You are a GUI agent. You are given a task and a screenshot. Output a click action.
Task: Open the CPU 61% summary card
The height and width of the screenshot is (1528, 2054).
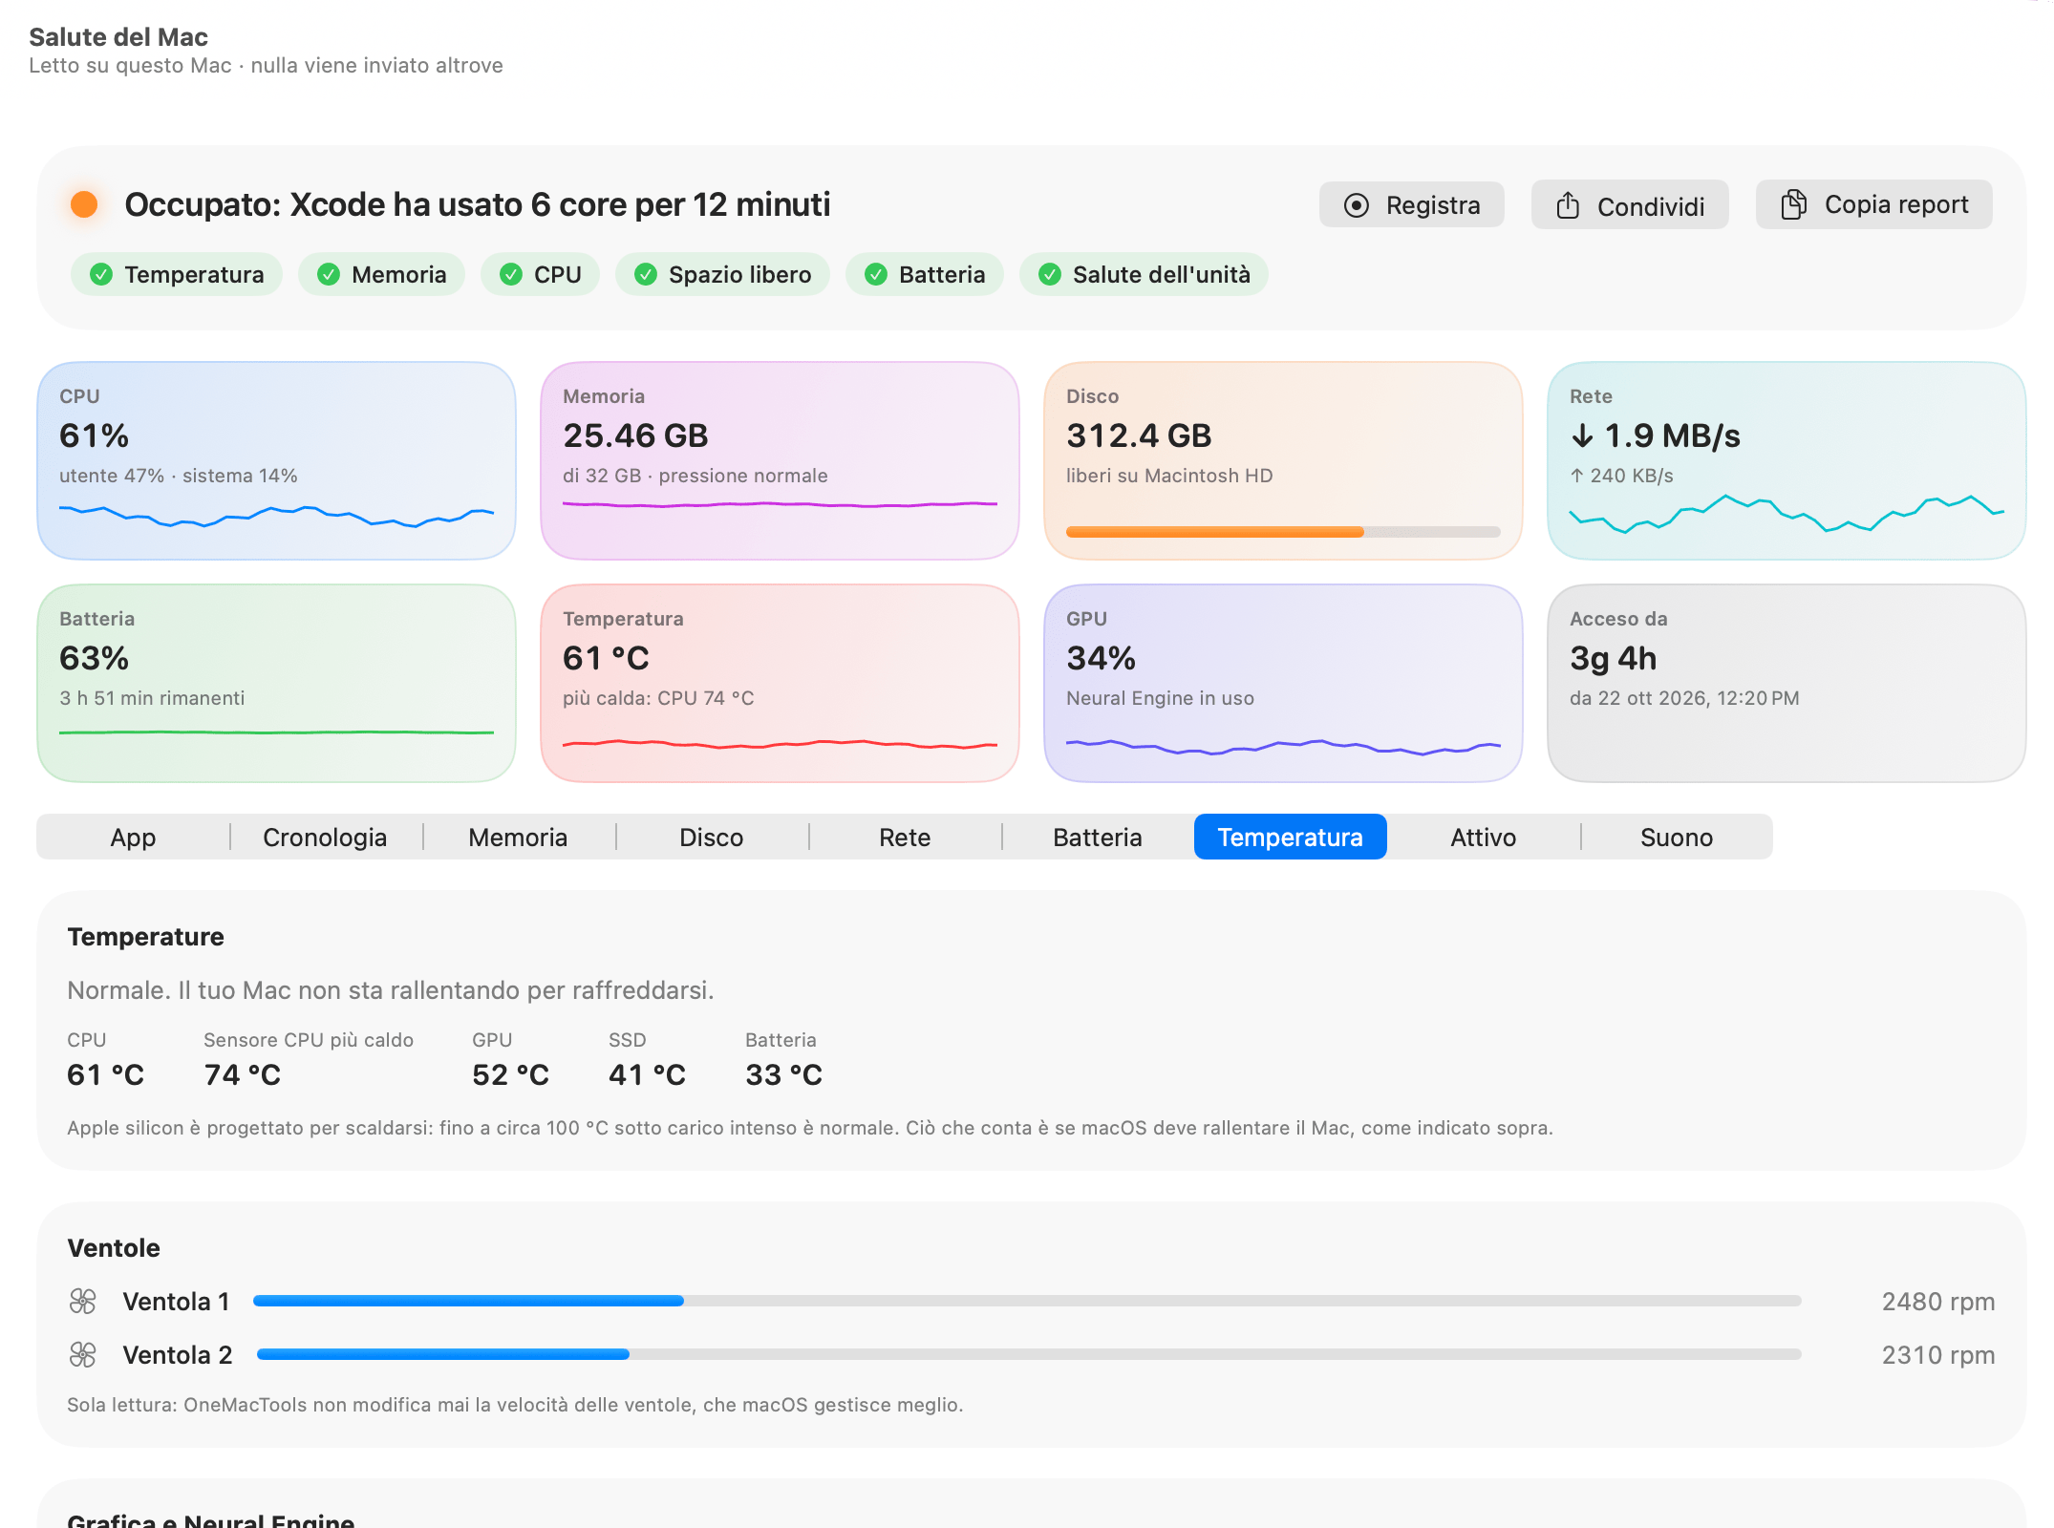(276, 460)
